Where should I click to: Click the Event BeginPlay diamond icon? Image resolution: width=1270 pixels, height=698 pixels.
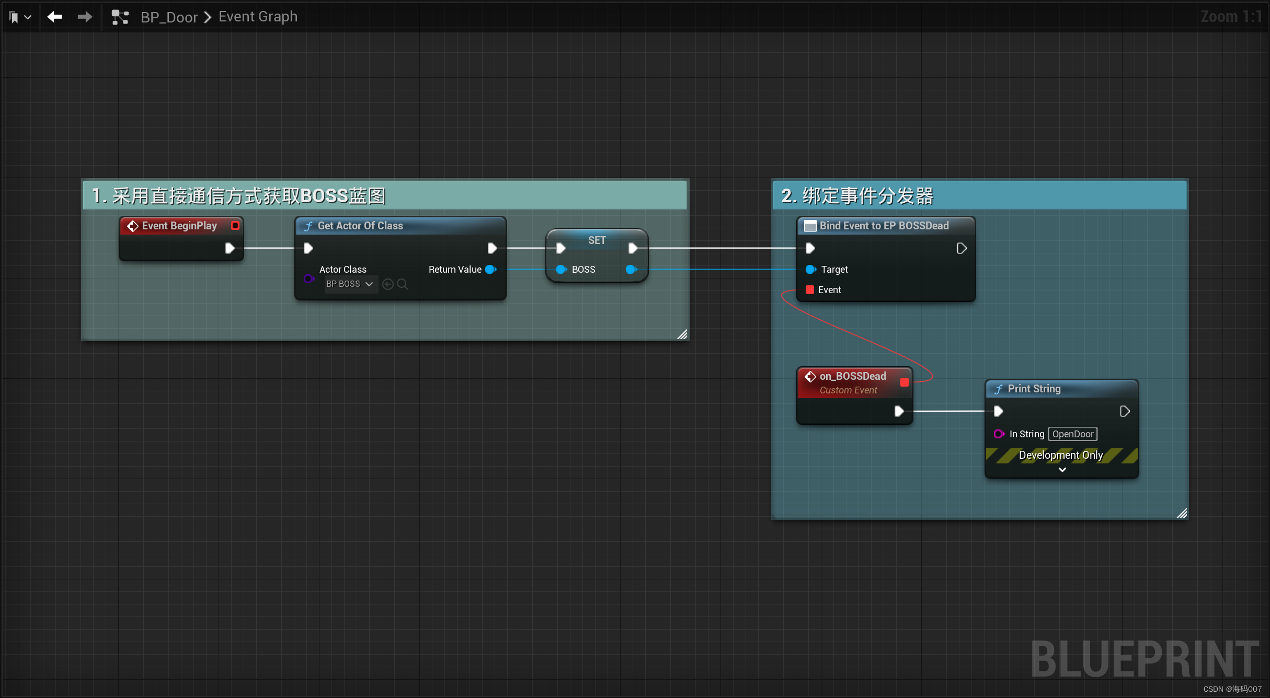click(133, 226)
